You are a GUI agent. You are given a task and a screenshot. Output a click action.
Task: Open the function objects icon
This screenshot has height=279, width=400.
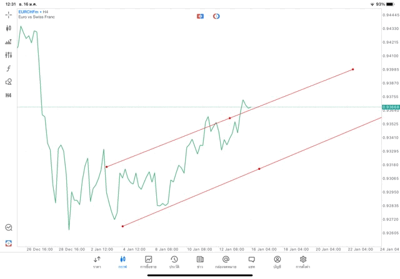click(9, 68)
